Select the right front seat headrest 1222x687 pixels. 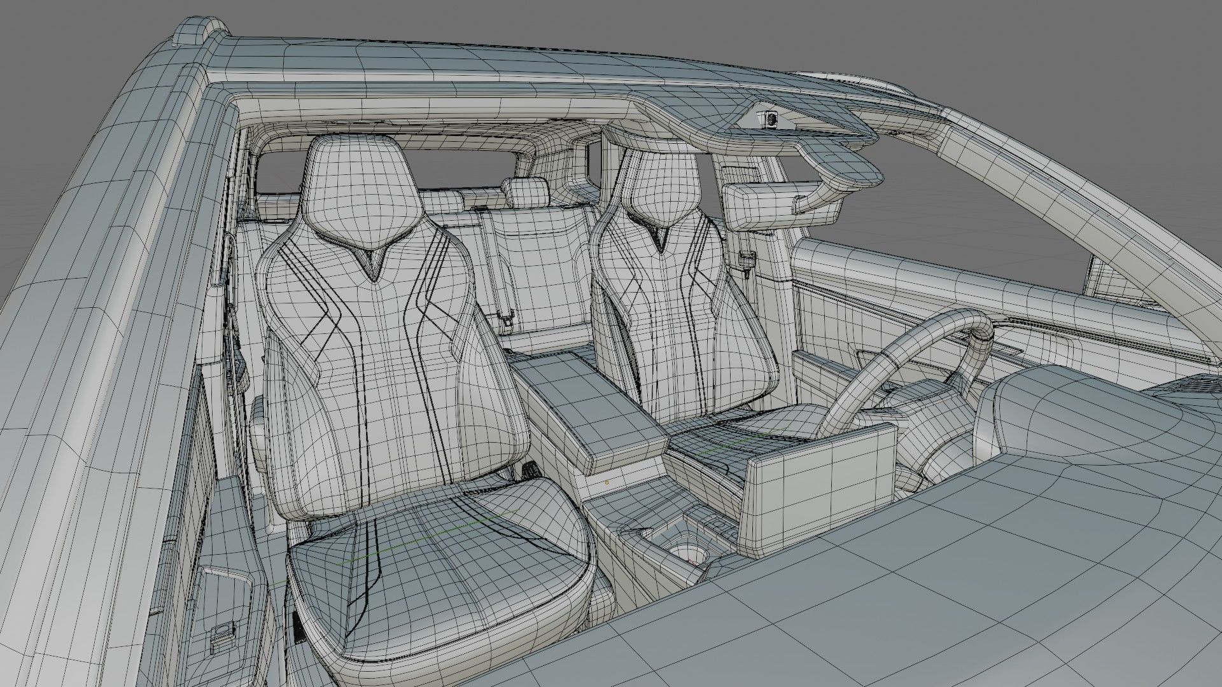click(662, 188)
